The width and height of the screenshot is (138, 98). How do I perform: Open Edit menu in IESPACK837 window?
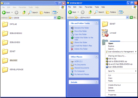pos(75,7)
